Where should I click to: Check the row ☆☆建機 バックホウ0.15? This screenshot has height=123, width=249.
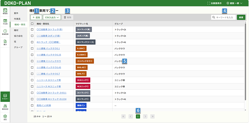coord(32,55)
